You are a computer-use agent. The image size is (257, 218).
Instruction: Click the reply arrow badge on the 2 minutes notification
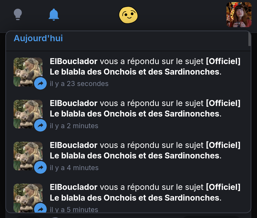(40, 125)
